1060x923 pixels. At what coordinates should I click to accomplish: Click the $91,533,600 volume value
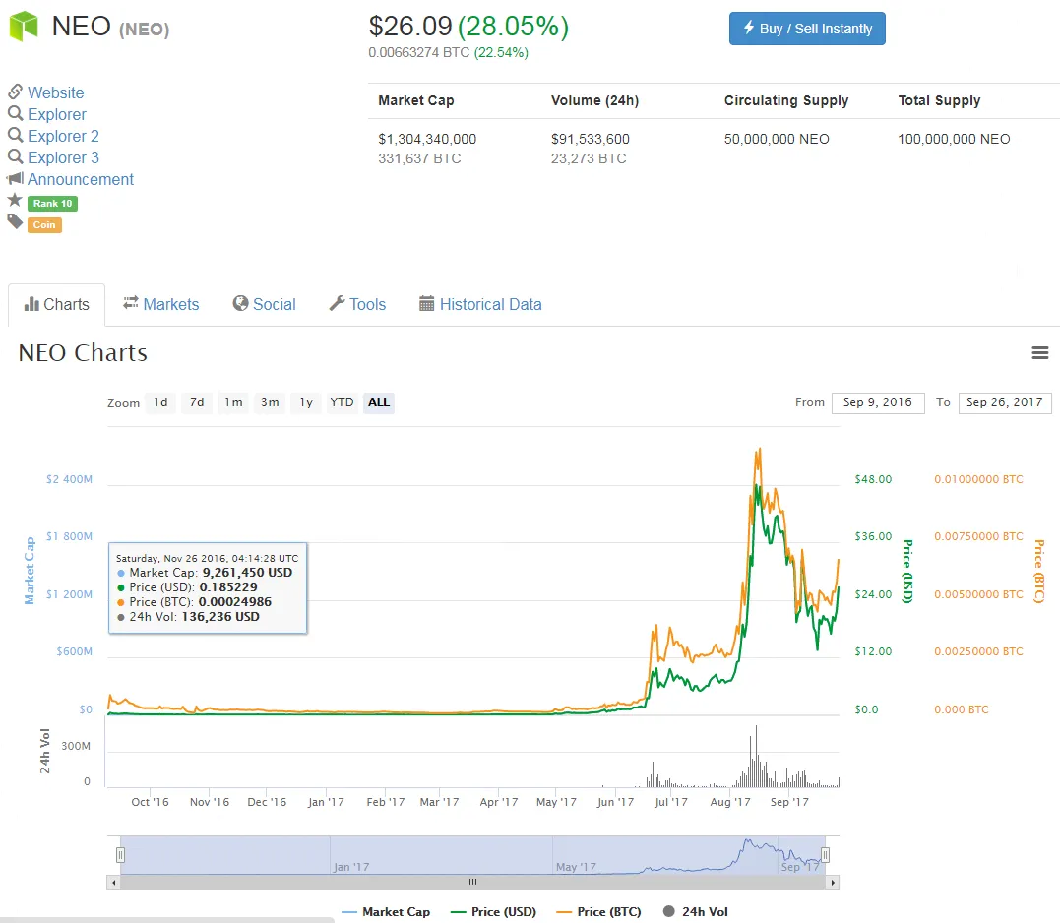(x=591, y=139)
